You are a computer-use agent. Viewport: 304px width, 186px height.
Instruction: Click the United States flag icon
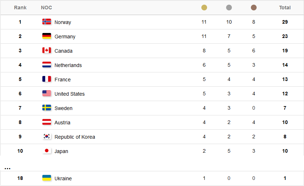click(x=47, y=94)
